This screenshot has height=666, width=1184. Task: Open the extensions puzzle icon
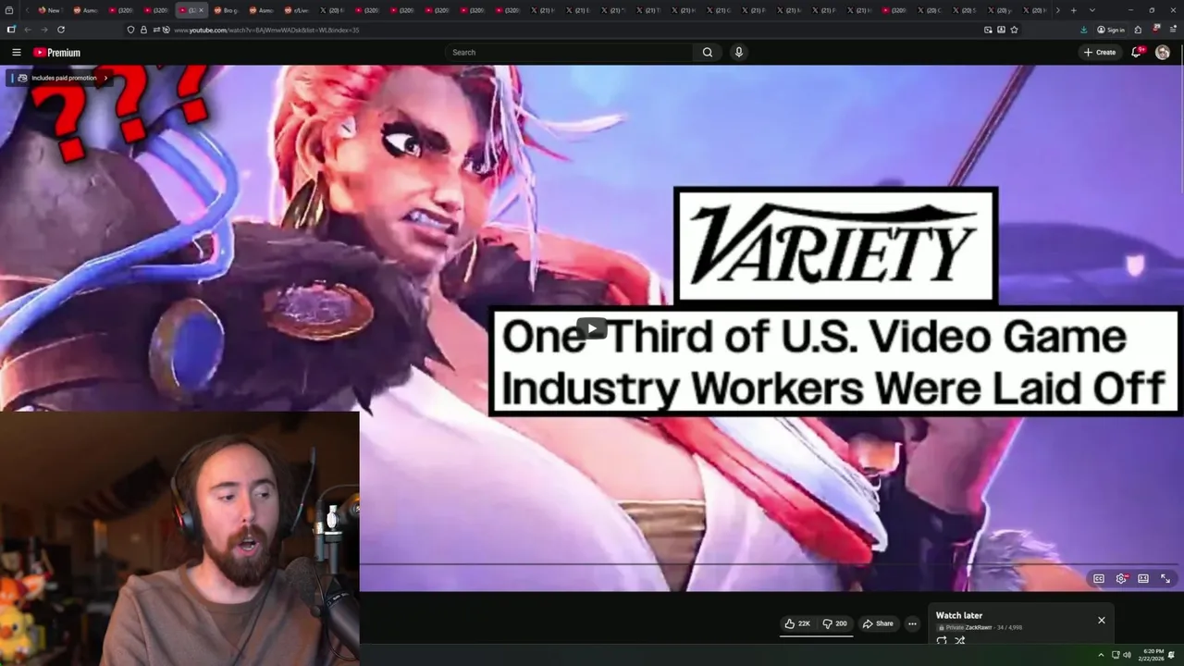tap(1138, 30)
